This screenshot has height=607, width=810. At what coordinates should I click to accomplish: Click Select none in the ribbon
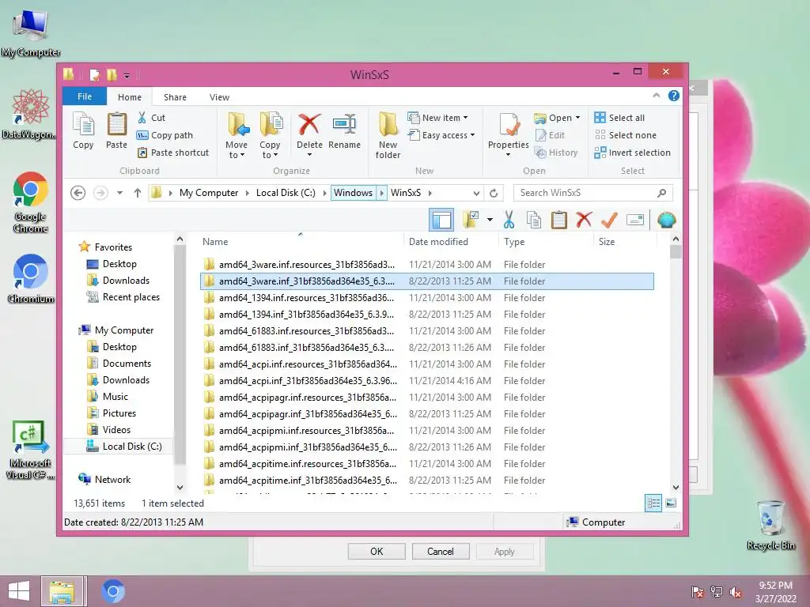tap(626, 135)
